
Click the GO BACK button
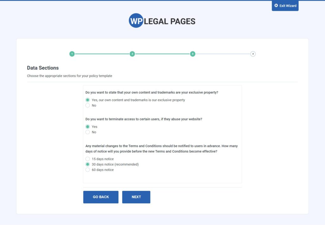[101, 197]
